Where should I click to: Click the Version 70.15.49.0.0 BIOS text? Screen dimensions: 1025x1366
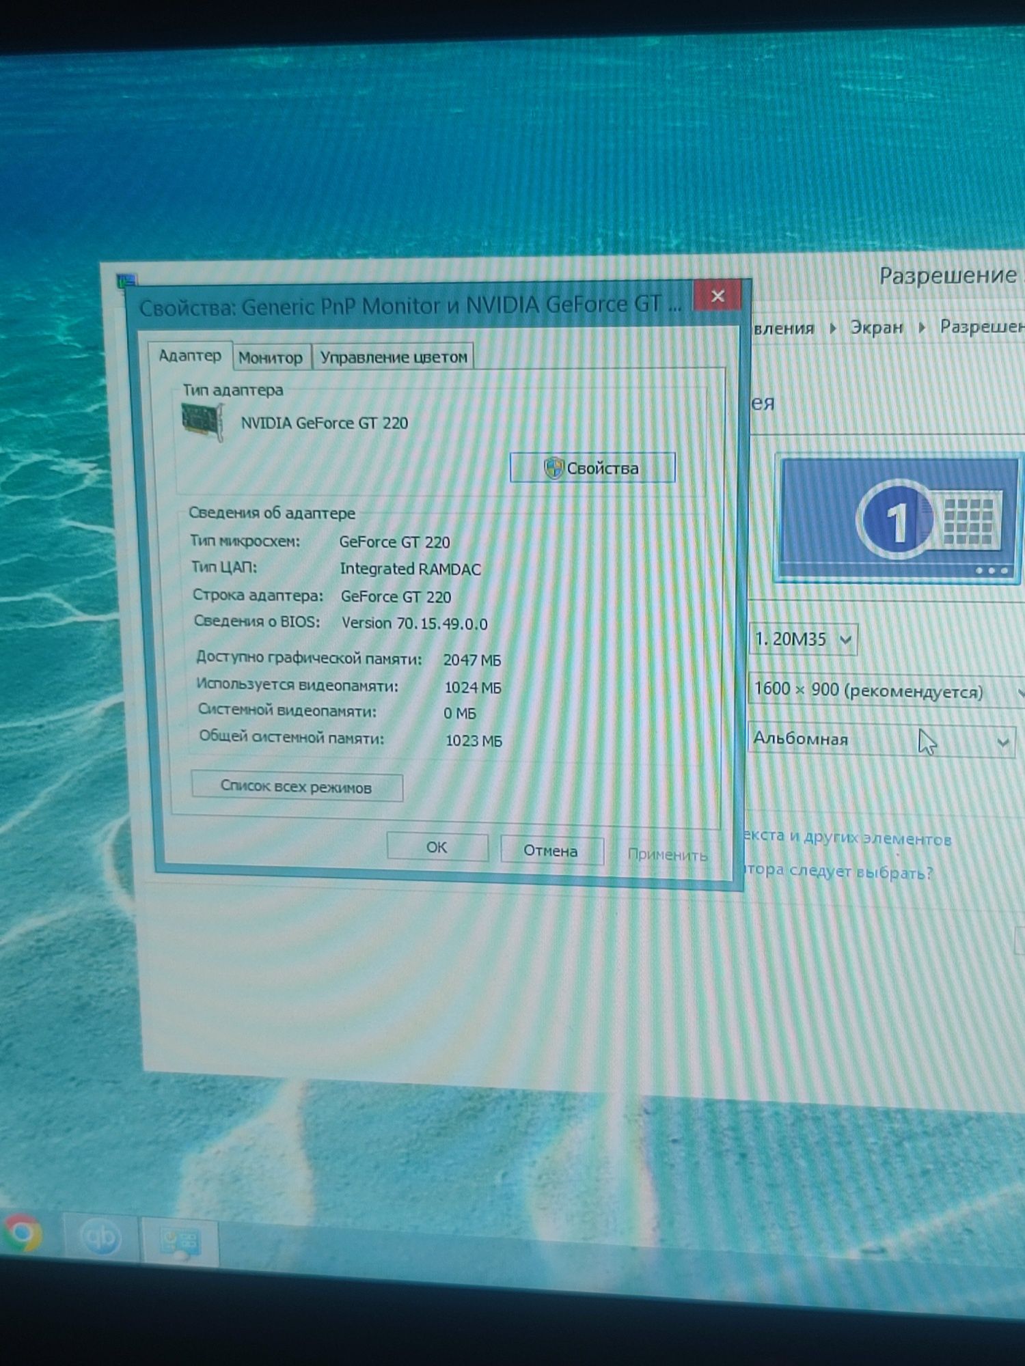point(414,624)
